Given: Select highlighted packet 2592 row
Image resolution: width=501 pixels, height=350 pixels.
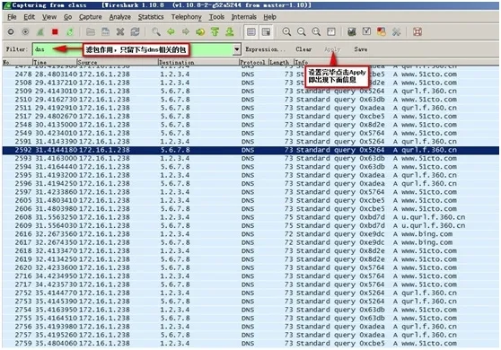Looking at the screenshot, I should click(x=250, y=150).
